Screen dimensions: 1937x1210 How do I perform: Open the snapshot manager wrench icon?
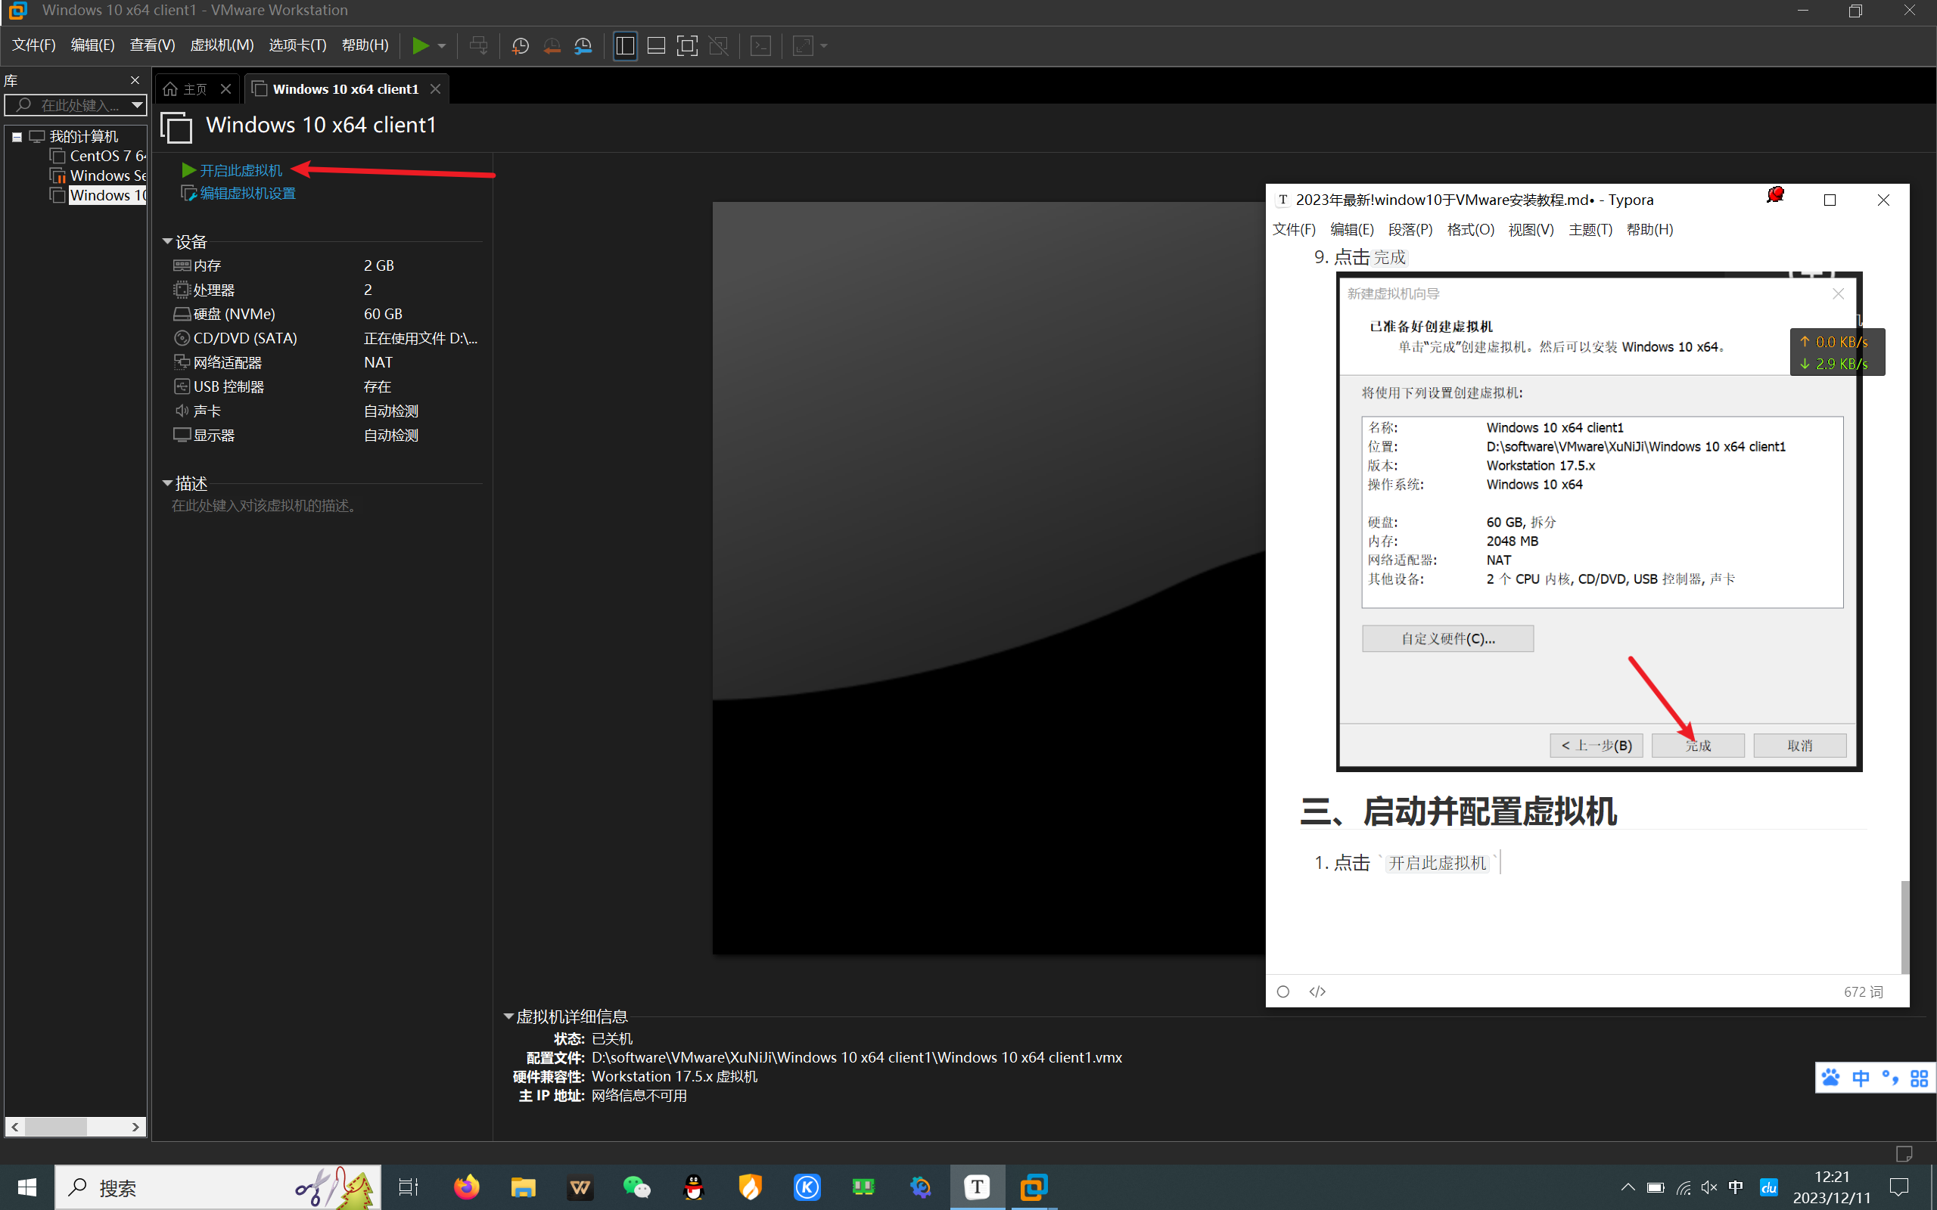pos(583,45)
